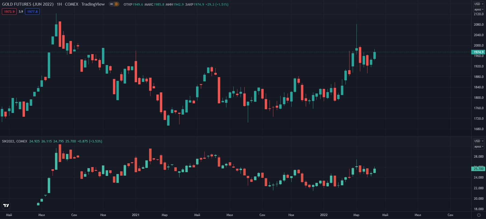Open the gold chart apoz unit dropdown
Image resolution: width=486 pixels, height=219 pixels.
pos(479,9)
